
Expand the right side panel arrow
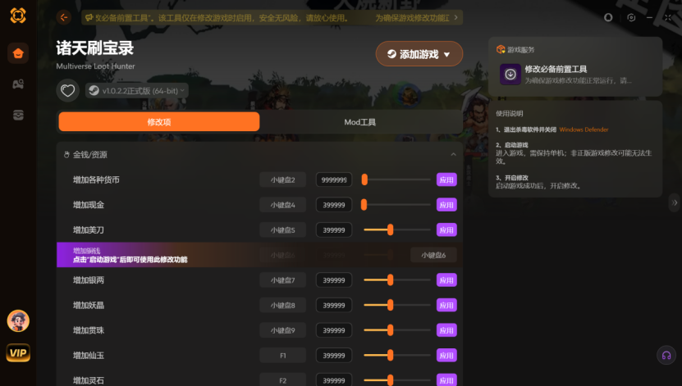(x=675, y=202)
